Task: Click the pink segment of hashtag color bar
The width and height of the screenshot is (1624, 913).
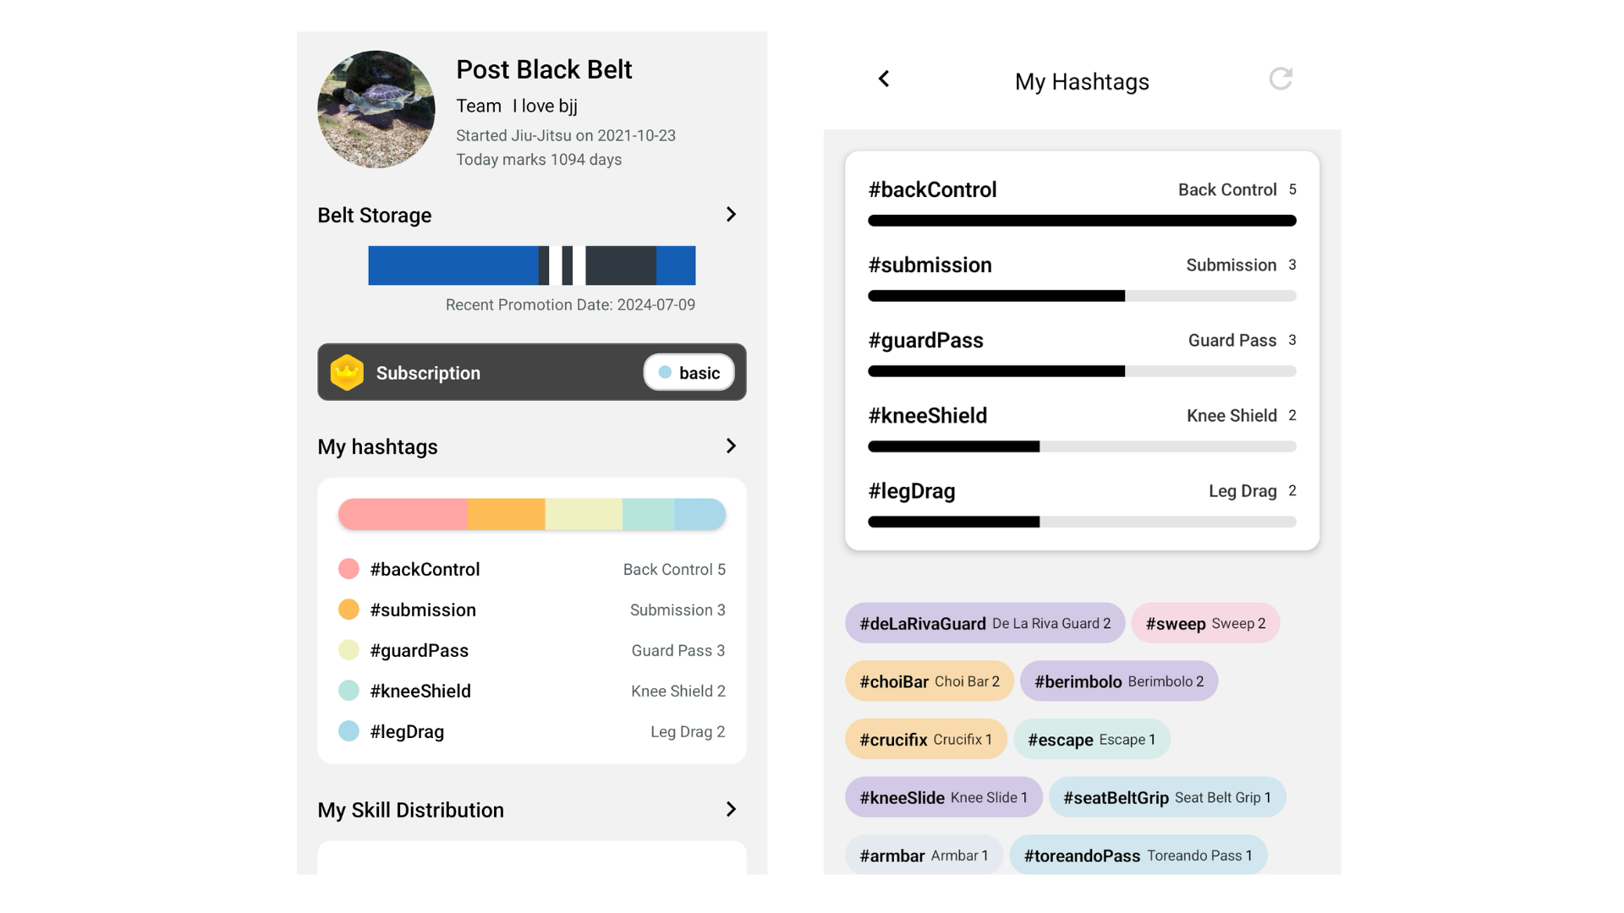Action: pyautogui.click(x=403, y=514)
